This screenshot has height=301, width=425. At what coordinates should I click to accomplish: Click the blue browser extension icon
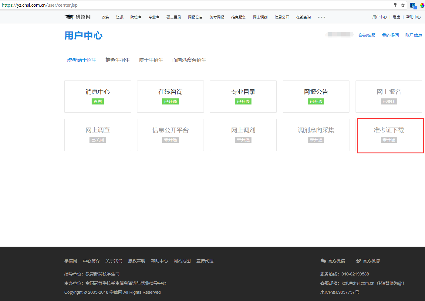click(413, 5)
